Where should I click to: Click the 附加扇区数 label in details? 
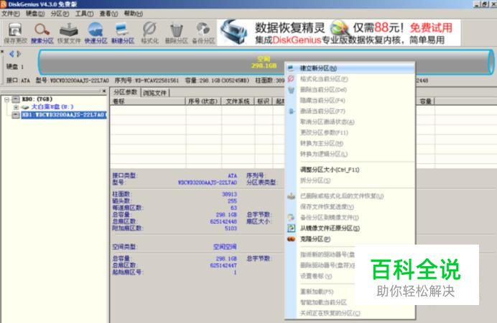tap(128, 228)
